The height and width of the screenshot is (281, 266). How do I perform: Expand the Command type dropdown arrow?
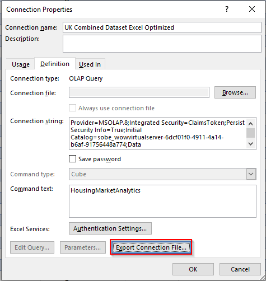[251, 174]
